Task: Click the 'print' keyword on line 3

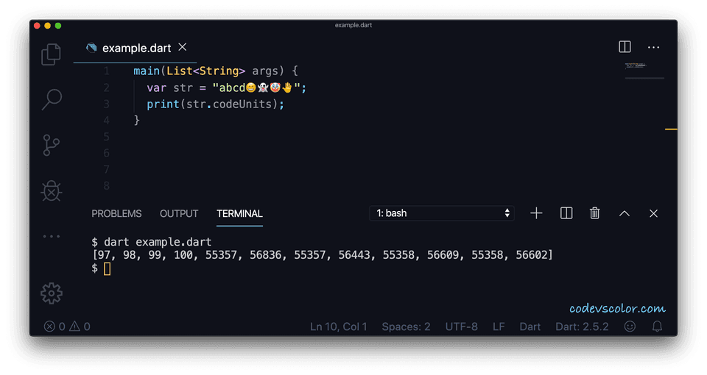Action: [x=163, y=104]
